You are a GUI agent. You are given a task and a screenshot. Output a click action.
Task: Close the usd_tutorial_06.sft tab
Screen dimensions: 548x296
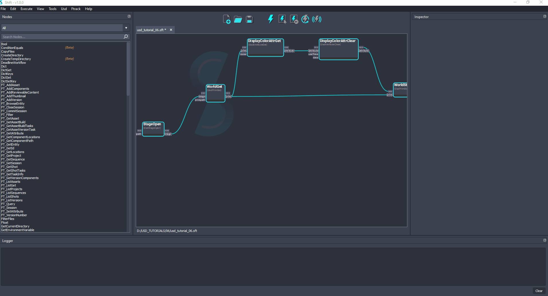[171, 29]
